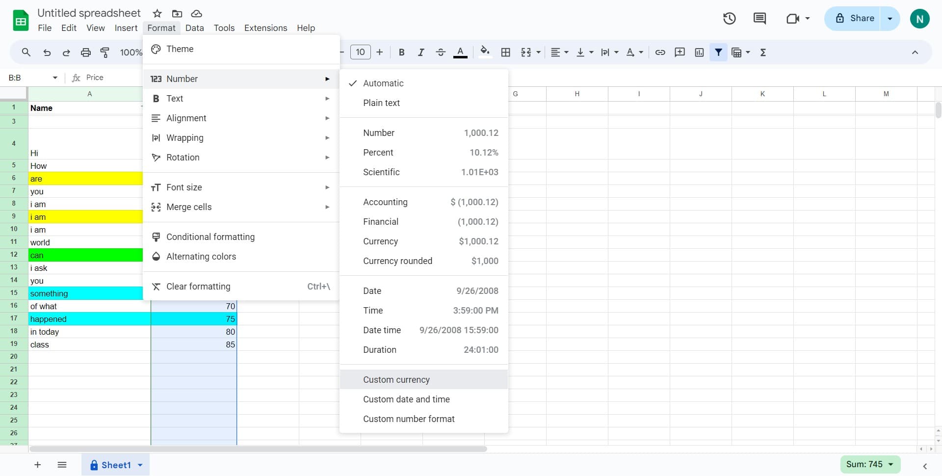Open the filter options
The height and width of the screenshot is (476, 942).
[x=719, y=52]
